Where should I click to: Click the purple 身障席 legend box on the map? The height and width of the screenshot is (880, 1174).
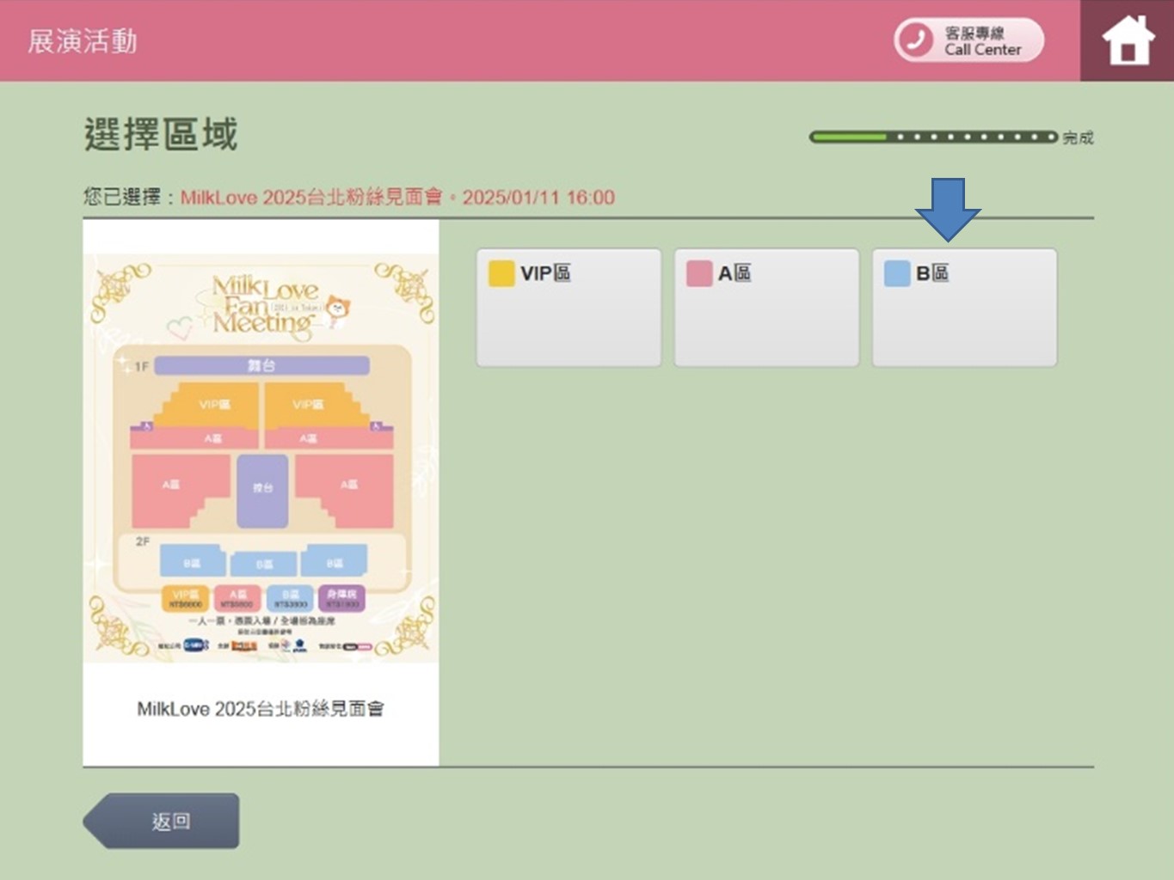point(341,597)
